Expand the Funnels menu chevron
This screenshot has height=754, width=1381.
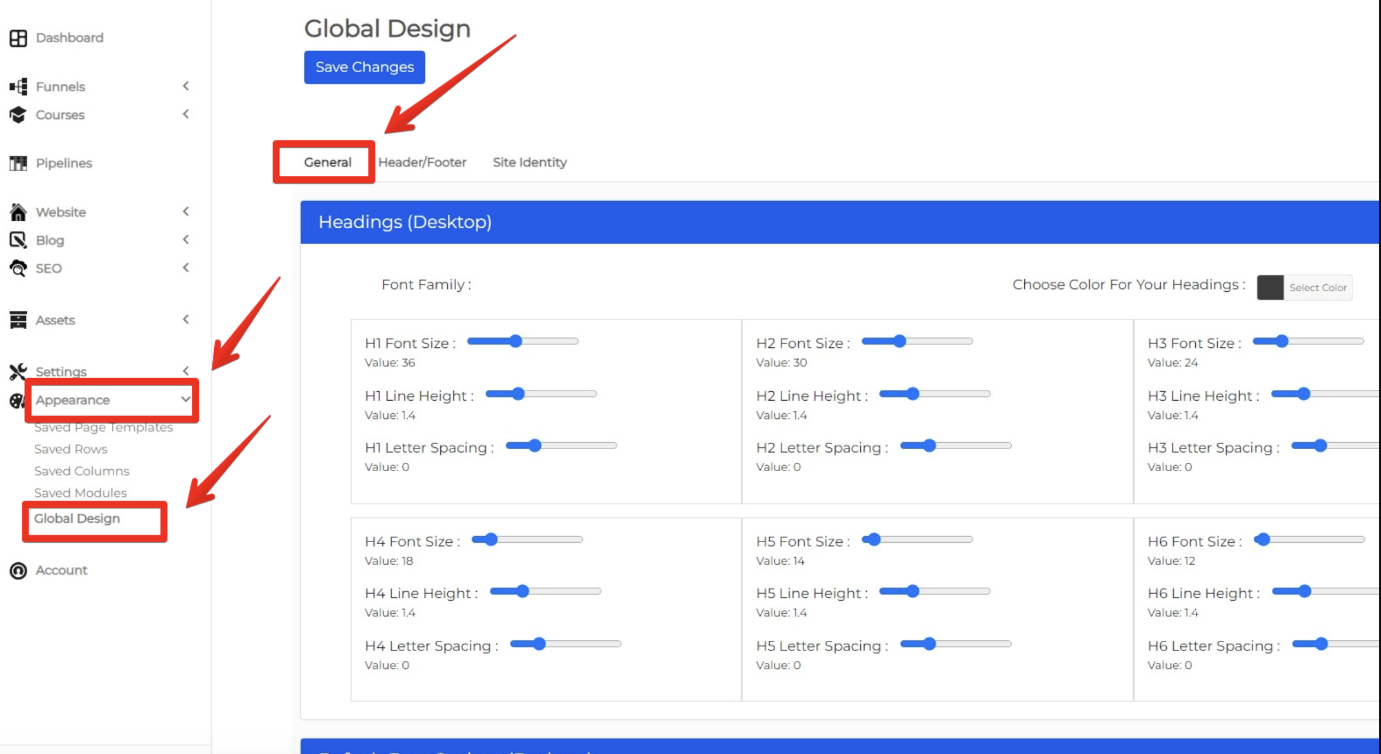186,86
